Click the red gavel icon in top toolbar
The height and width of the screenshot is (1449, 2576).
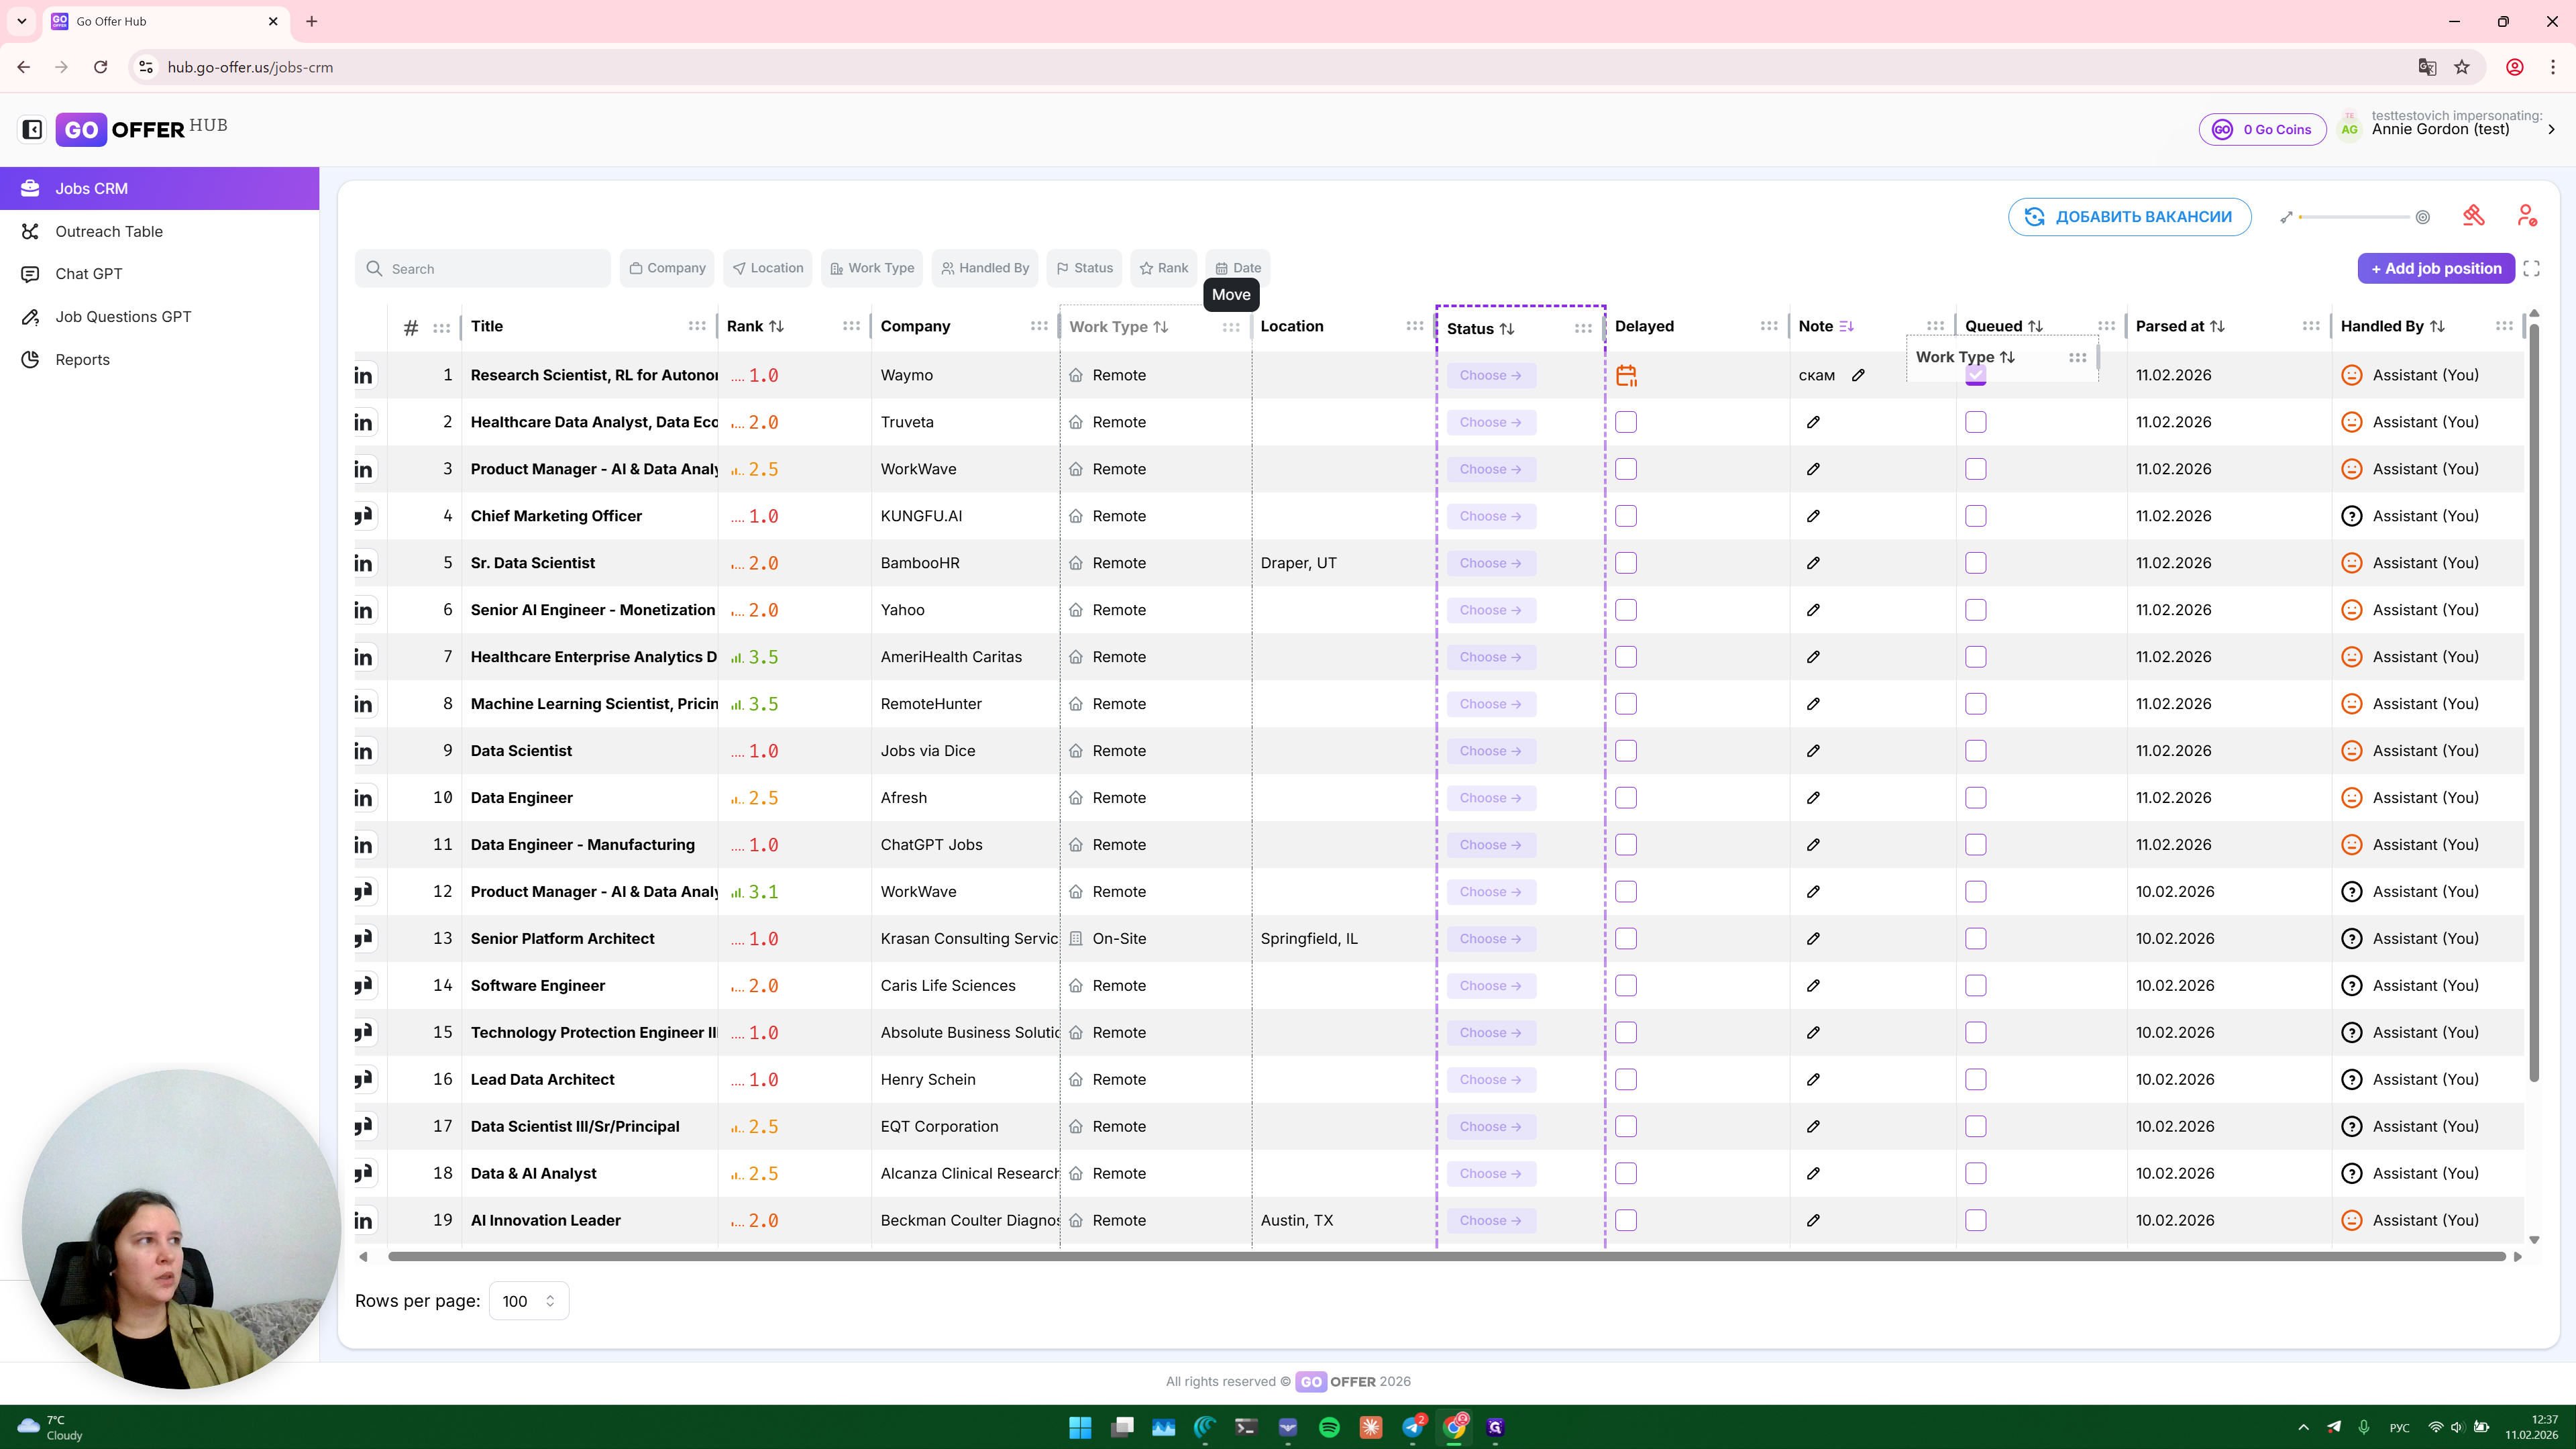coord(2473,216)
